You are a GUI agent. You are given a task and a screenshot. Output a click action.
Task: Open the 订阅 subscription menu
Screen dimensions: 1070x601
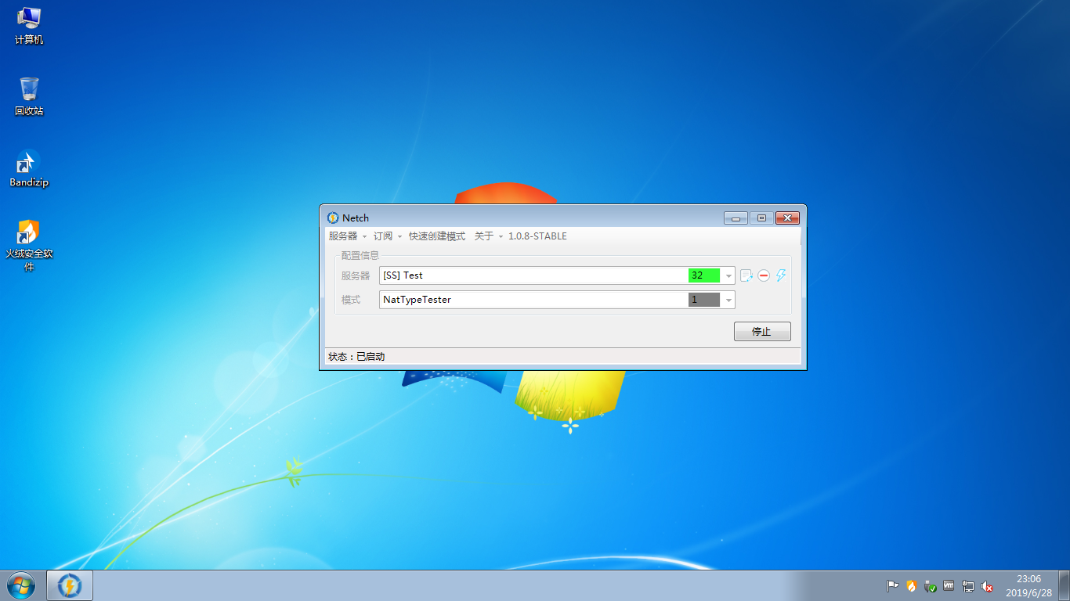(x=388, y=236)
